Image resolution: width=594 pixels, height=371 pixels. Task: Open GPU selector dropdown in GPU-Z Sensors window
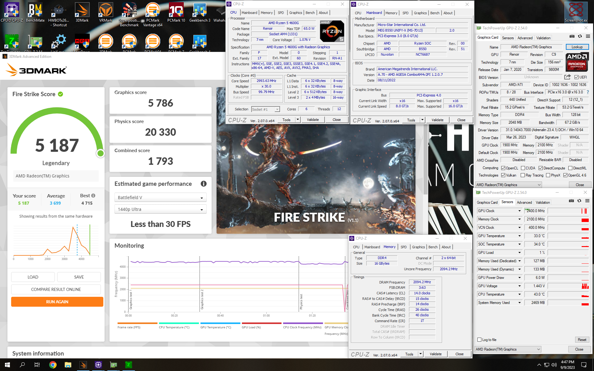pos(508,349)
